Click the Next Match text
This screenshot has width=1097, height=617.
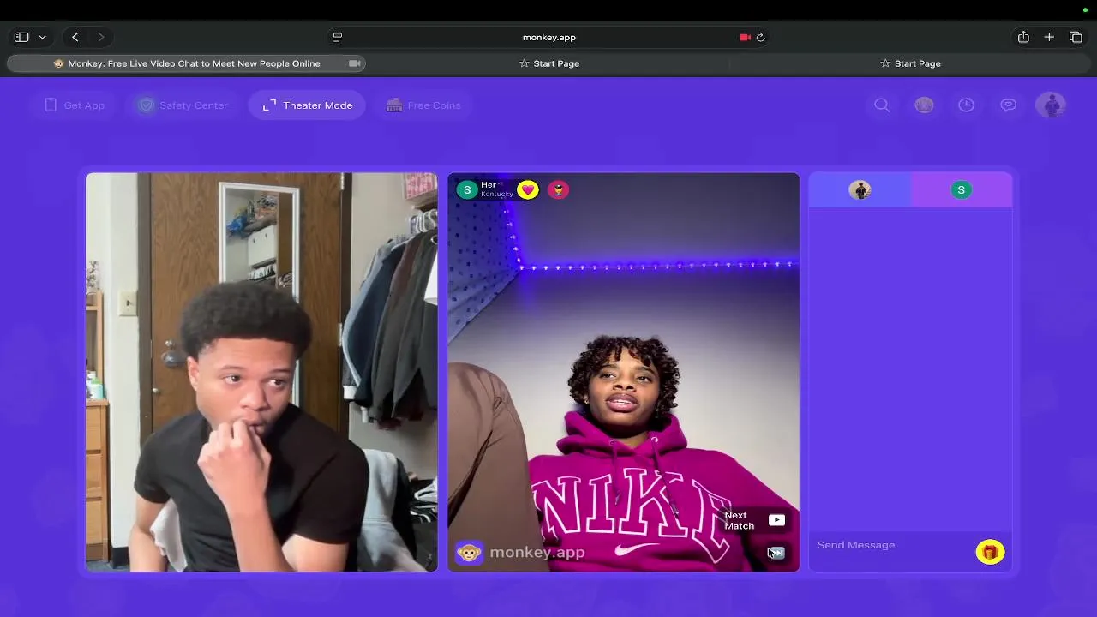(x=739, y=520)
